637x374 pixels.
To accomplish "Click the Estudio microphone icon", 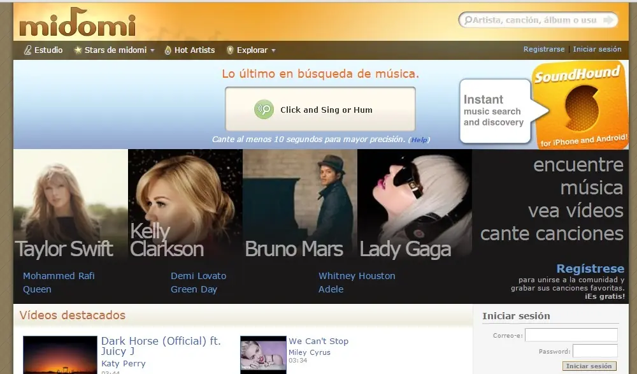I will tap(27, 50).
